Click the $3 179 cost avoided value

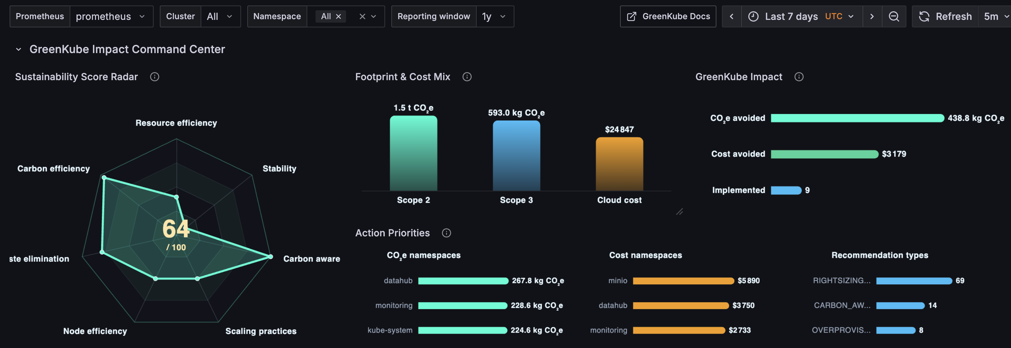pyautogui.click(x=894, y=154)
